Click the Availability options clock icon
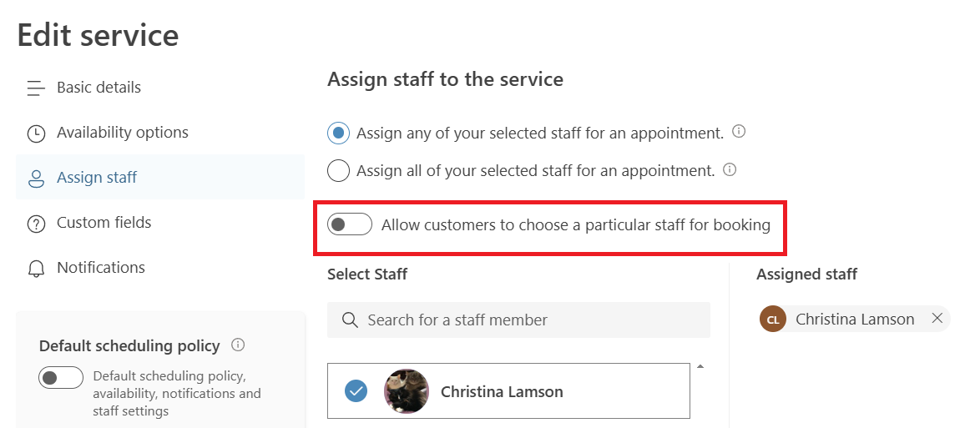Viewport: 965px width, 428px height. pos(36,133)
